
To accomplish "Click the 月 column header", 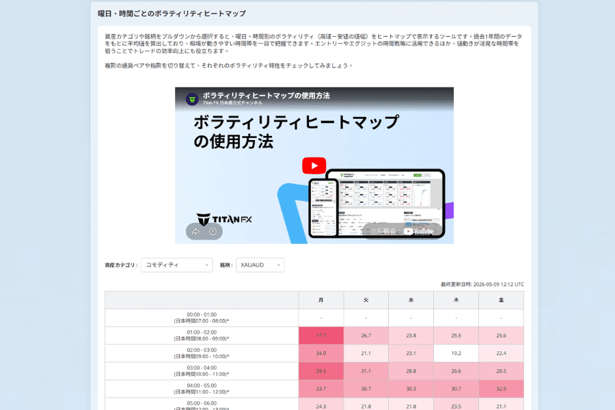I will [x=321, y=300].
